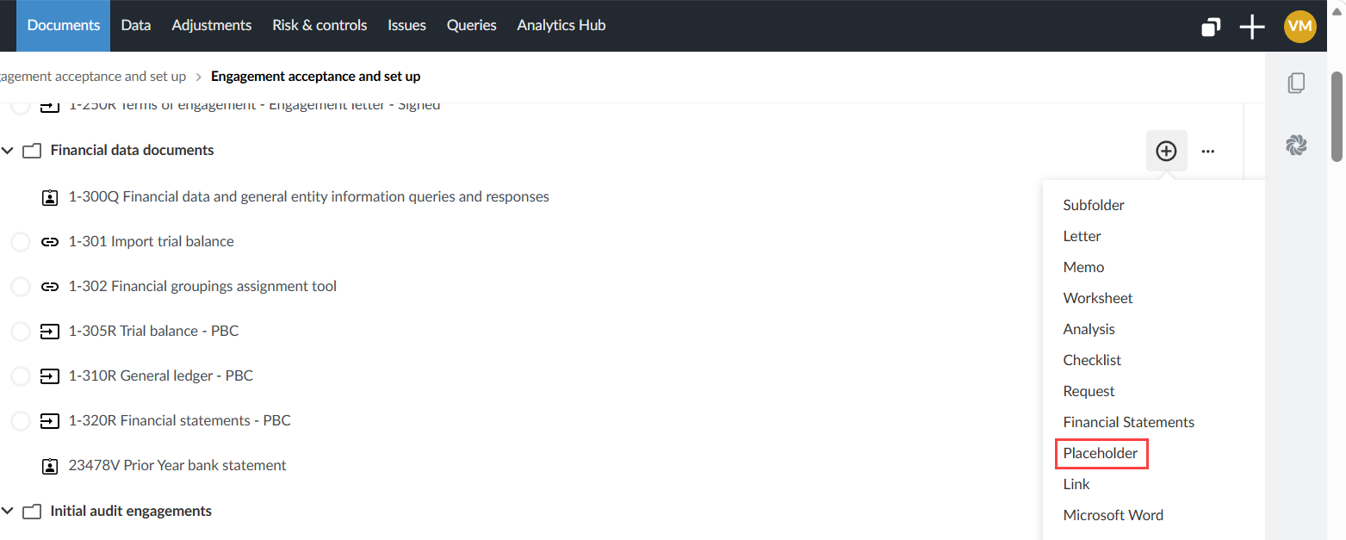Toggle the circle for 1-250R Terms of engagement
This screenshot has width=1346, height=540.
pos(21,109)
